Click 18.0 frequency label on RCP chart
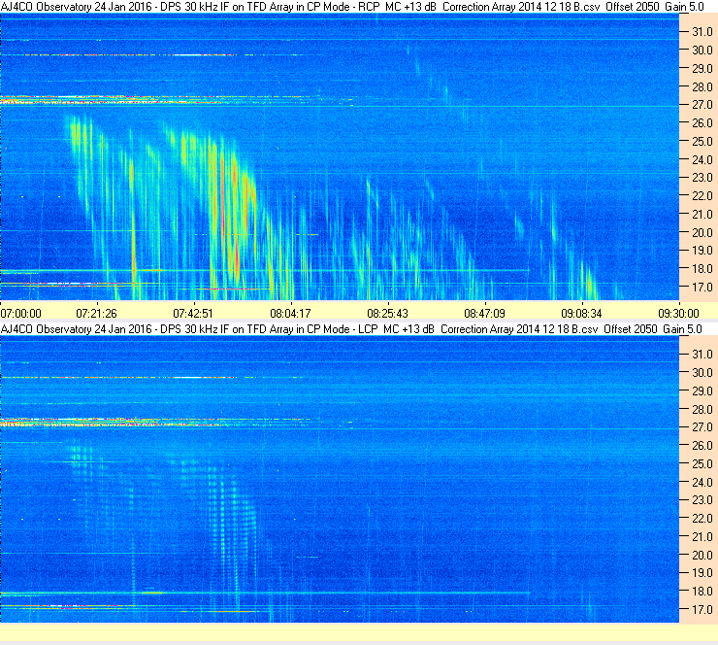Screen dimensions: 718x645 click(702, 269)
